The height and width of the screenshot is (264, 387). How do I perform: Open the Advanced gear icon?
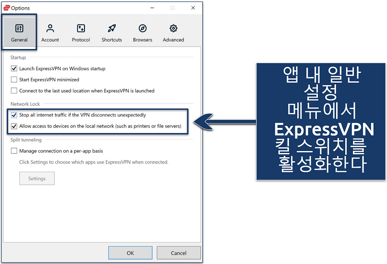point(173,28)
